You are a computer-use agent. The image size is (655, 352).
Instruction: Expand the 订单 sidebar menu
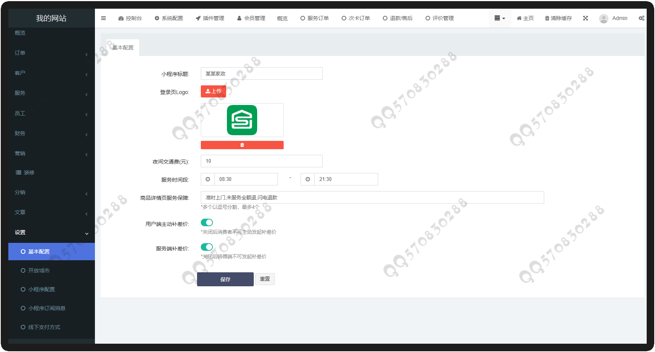(x=51, y=53)
